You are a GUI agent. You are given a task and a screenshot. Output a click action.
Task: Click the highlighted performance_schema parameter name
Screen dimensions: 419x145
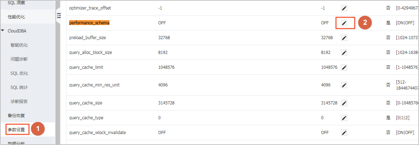pos(89,23)
